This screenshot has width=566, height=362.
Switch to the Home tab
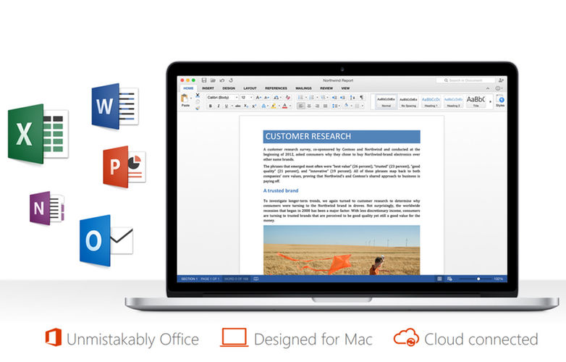tap(188, 88)
